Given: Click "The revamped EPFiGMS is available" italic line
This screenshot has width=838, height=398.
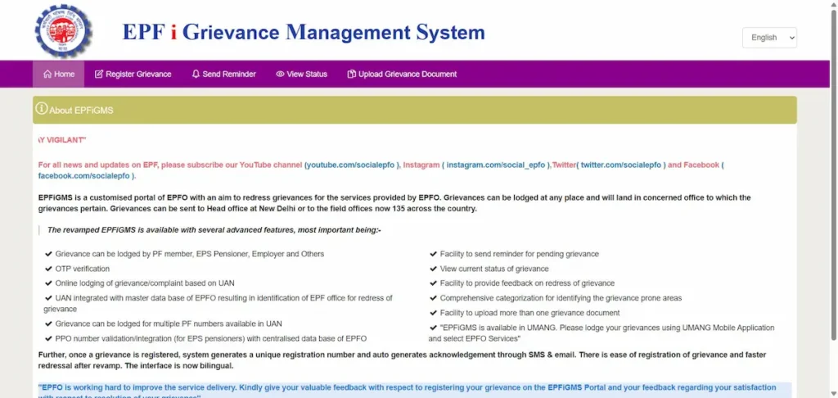Looking at the screenshot, I should click(214, 230).
